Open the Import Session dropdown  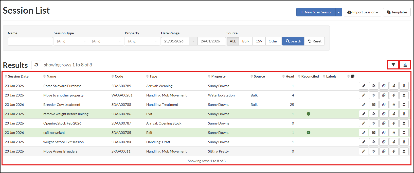pos(363,12)
